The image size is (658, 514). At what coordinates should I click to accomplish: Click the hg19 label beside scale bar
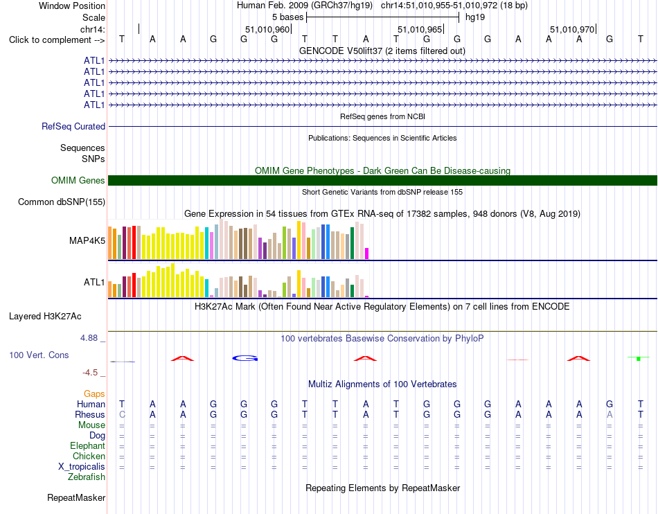point(475,17)
